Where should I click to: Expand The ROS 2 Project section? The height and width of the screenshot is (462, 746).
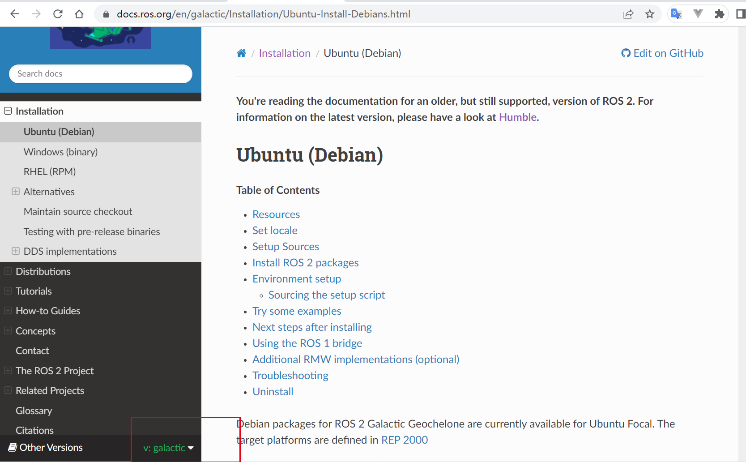pyautogui.click(x=8, y=371)
